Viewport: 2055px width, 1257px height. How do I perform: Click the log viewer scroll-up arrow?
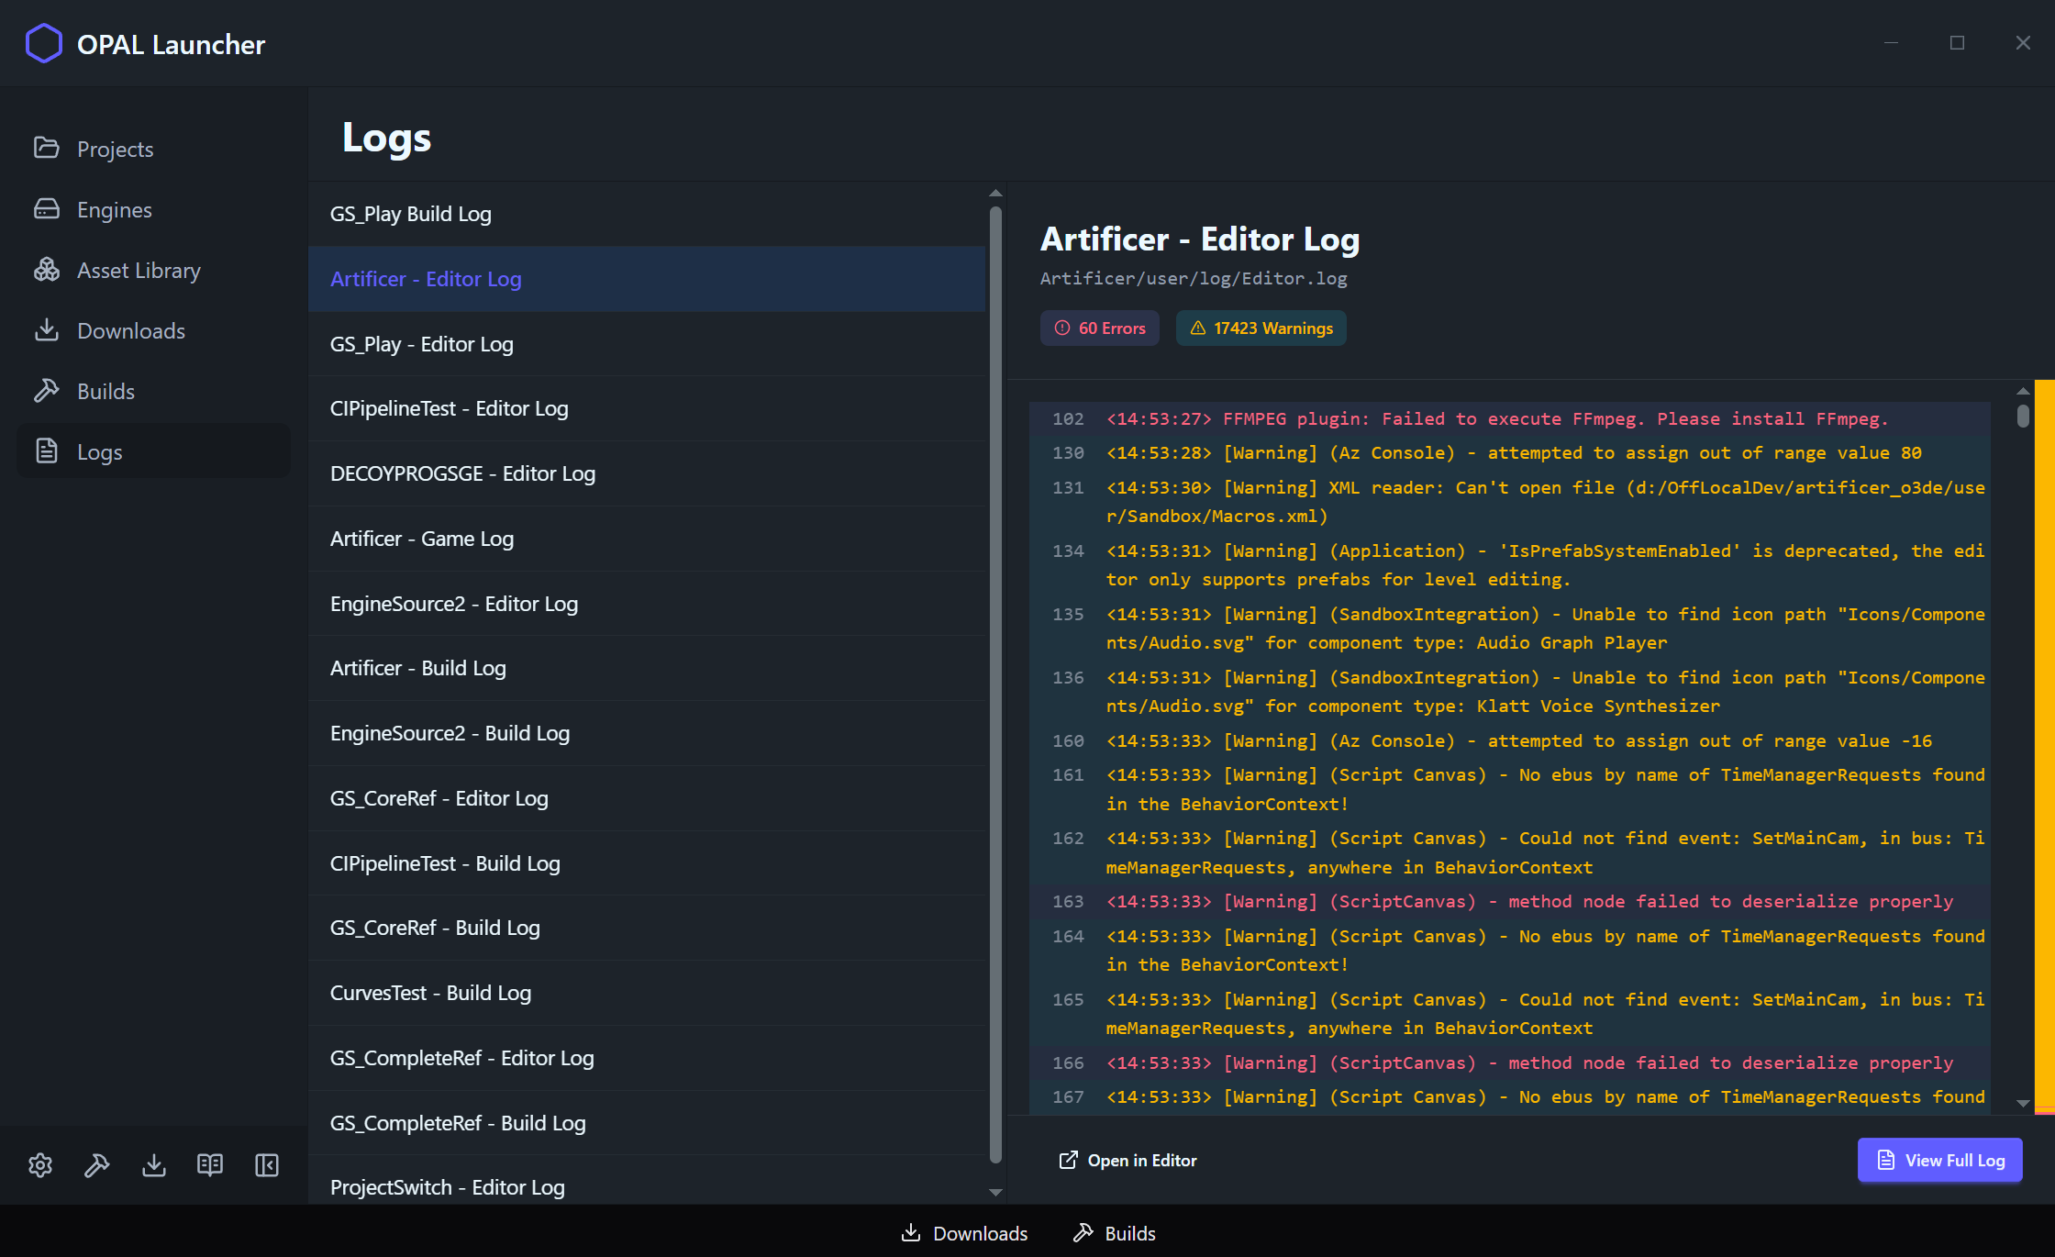[x=2023, y=391]
